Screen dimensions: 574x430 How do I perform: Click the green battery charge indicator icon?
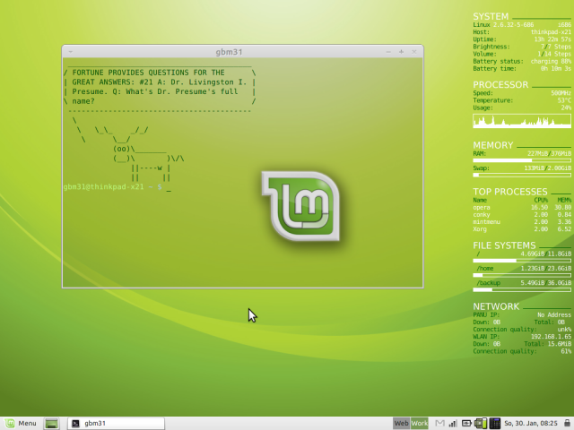pyautogui.click(x=481, y=424)
